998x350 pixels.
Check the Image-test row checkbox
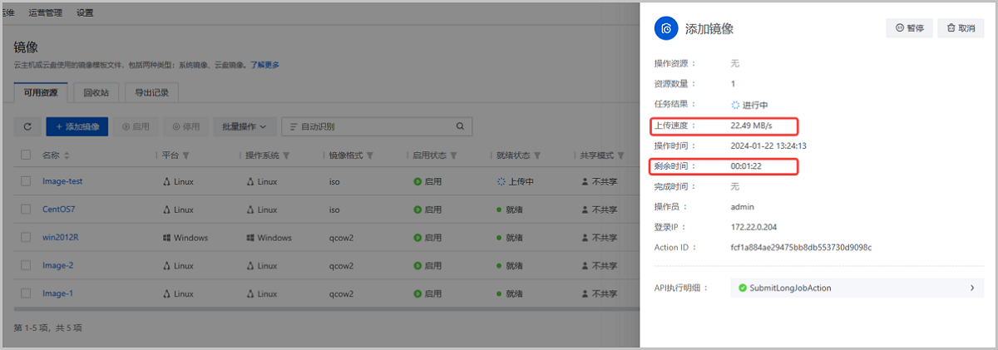click(26, 181)
